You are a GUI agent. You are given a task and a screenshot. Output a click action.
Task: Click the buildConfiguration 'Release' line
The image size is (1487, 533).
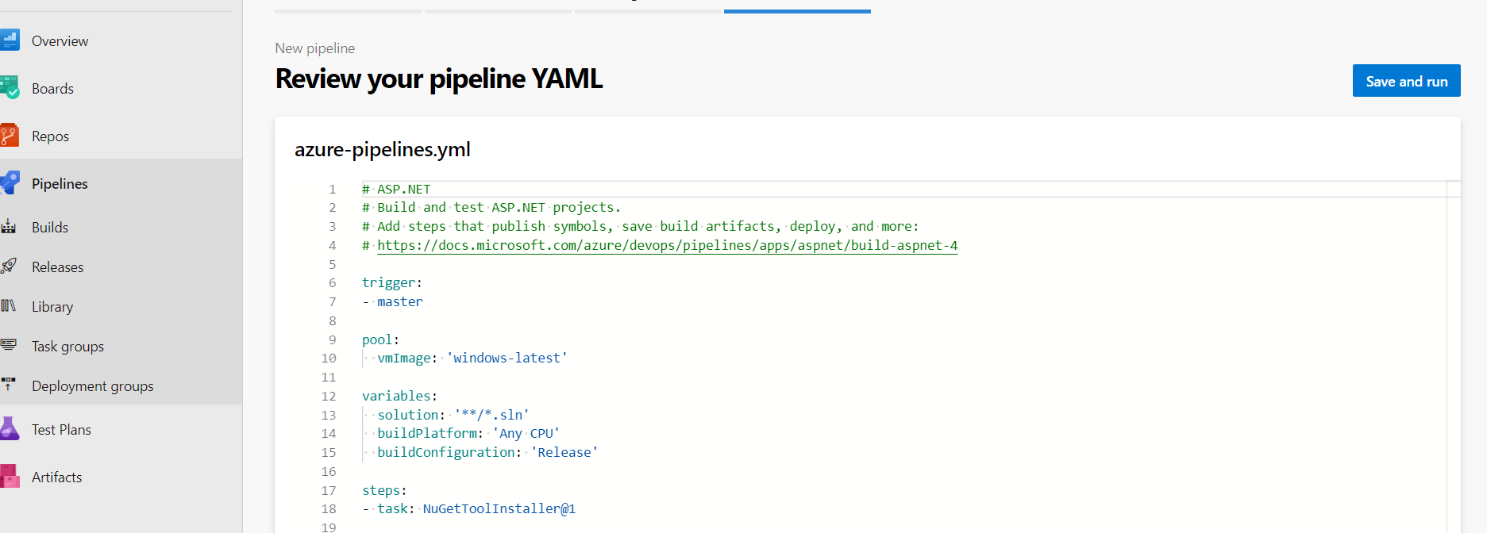487,452
